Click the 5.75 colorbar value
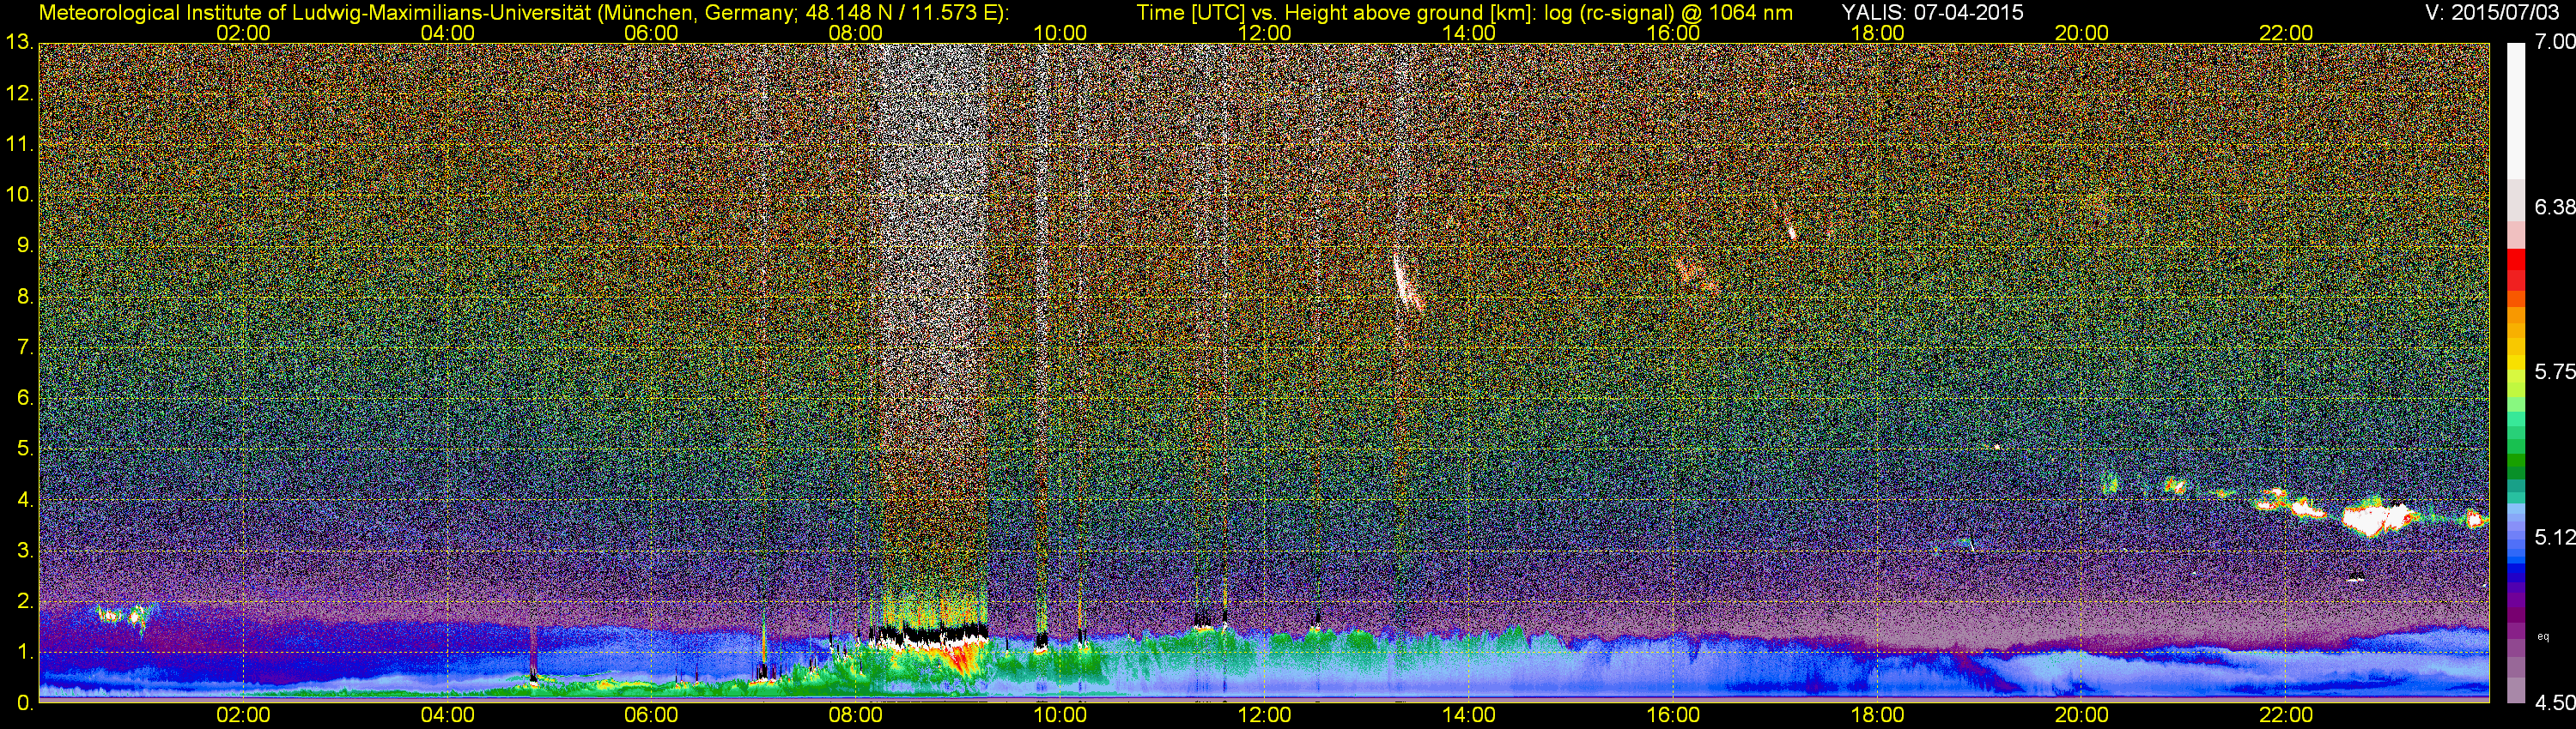Screen dimensions: 2576x729 click(x=2555, y=371)
